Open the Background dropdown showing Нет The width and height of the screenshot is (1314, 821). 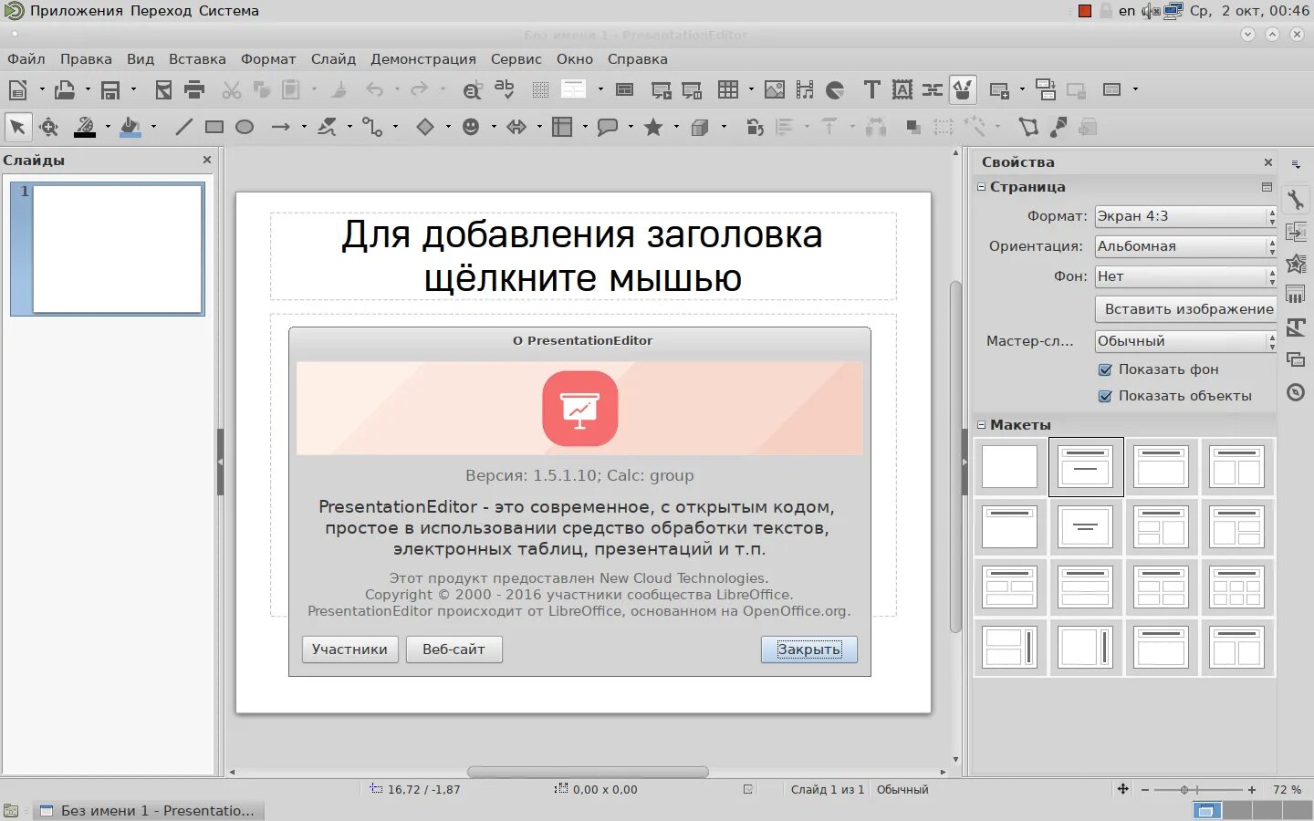coord(1185,276)
